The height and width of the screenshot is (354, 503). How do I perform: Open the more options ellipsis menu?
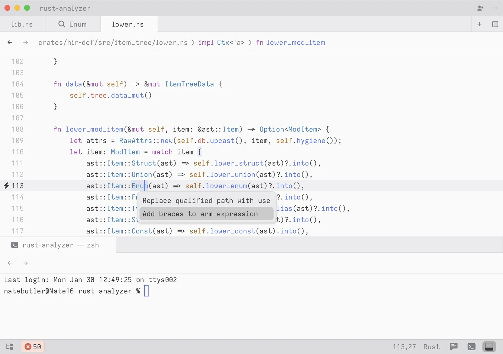coord(494,8)
